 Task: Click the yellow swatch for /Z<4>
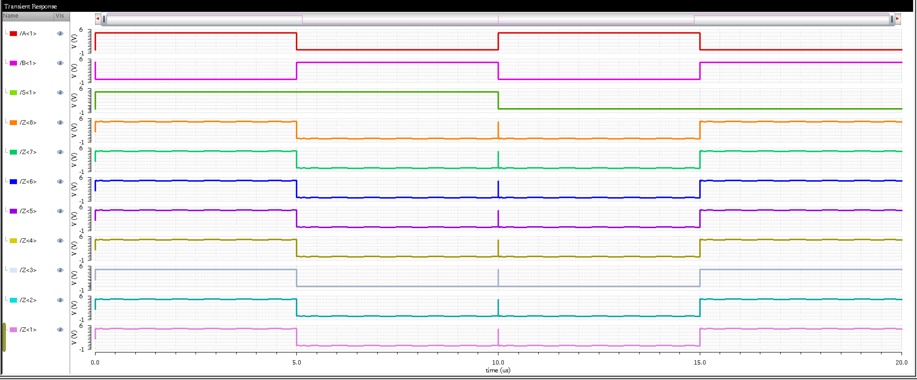click(13, 240)
